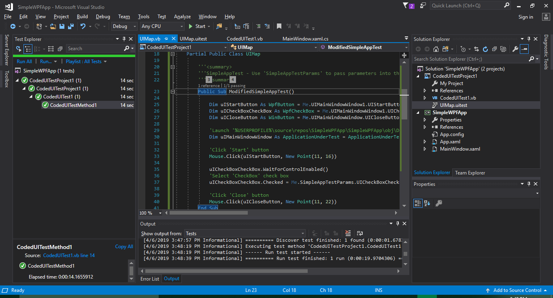Click the New Project toolbar icon

[x=39, y=26]
